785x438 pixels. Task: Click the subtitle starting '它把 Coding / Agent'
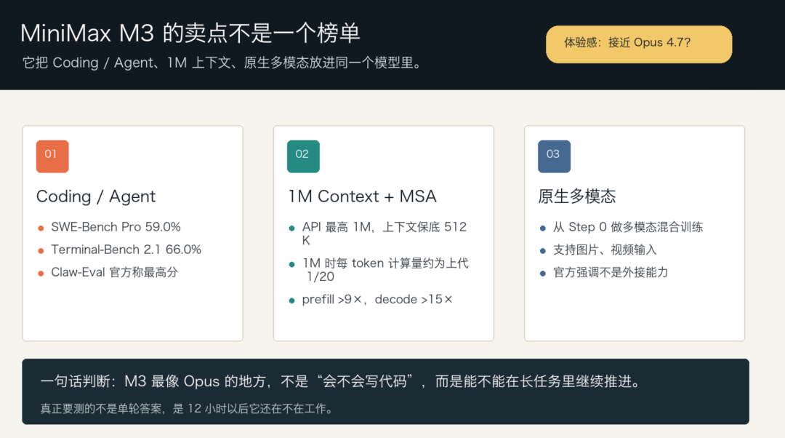click(223, 63)
